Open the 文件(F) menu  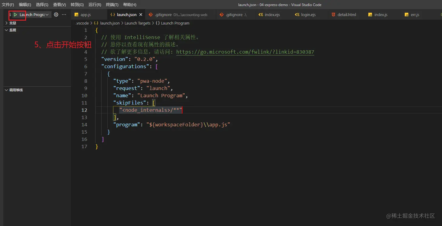click(x=8, y=5)
